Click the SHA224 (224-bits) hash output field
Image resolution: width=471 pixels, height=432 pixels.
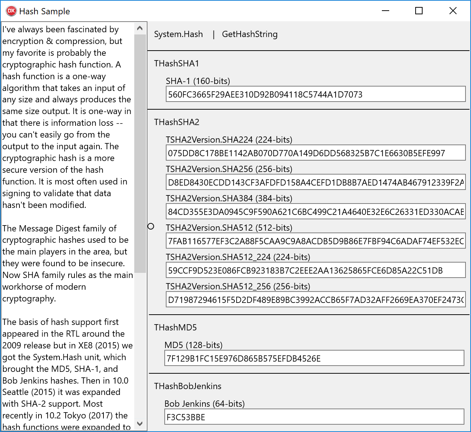click(x=315, y=153)
